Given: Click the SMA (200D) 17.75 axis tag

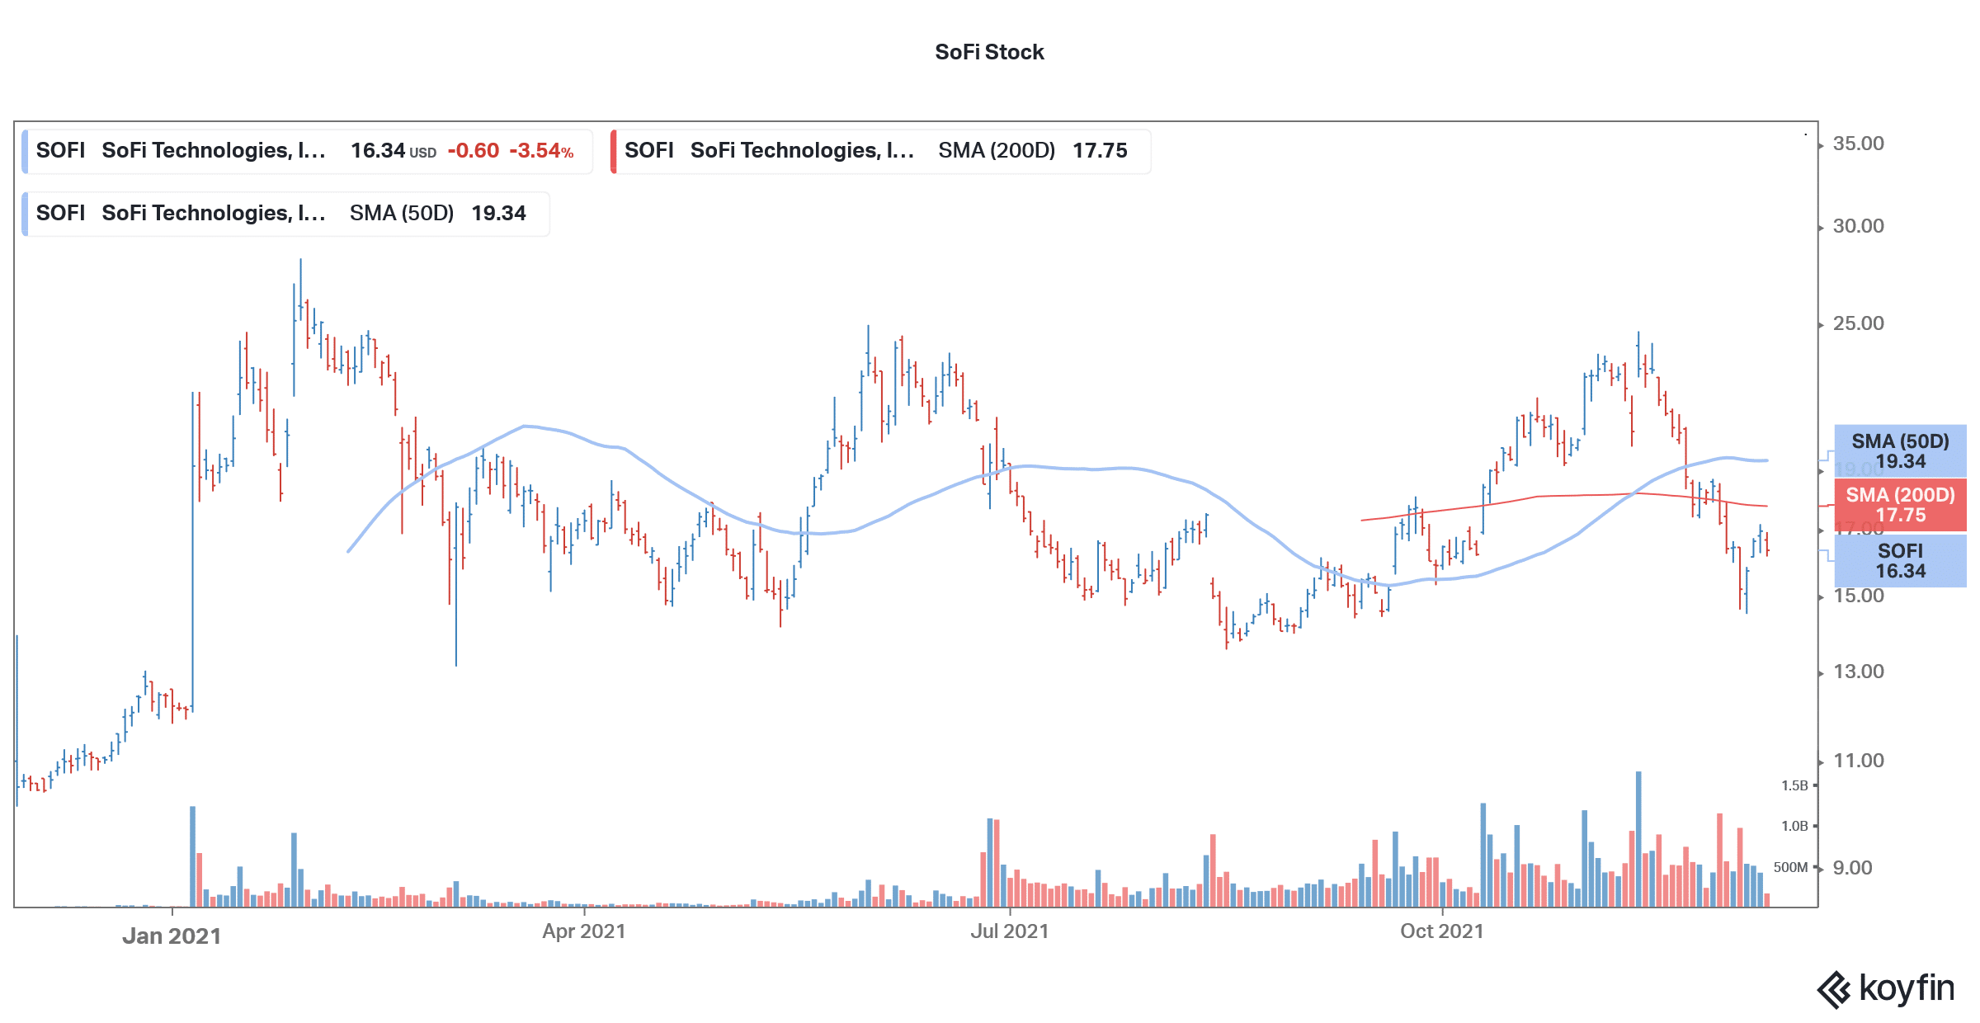Looking at the screenshot, I should (1900, 505).
